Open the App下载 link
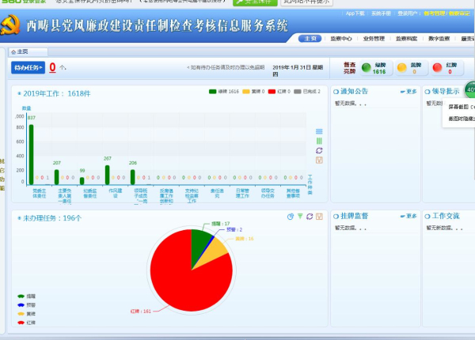This screenshot has height=340, width=475. click(355, 13)
